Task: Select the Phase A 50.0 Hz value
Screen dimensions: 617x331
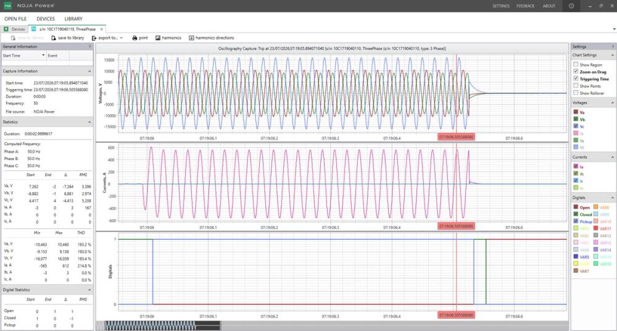Action: [34, 152]
